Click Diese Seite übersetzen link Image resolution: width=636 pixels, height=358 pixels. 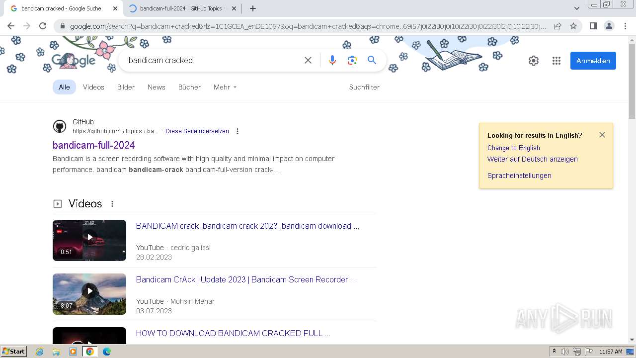pos(197,131)
